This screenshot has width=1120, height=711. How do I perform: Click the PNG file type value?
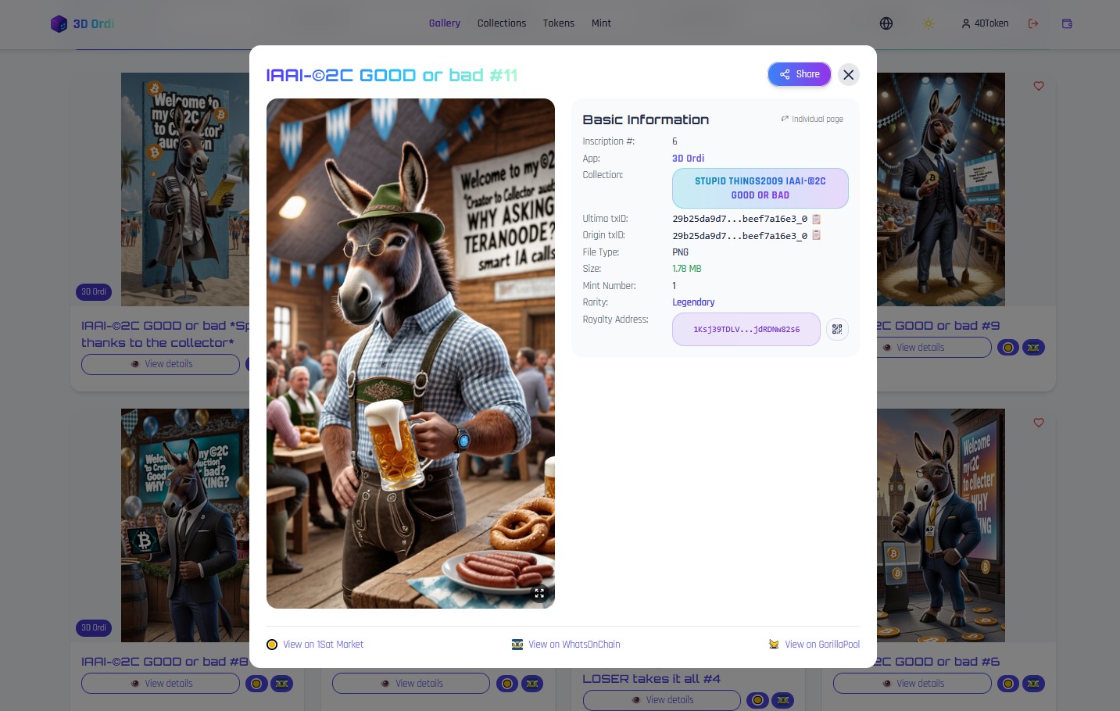[x=681, y=252]
